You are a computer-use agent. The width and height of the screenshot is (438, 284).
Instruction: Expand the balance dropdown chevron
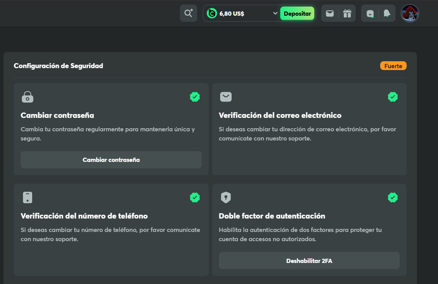tap(275, 13)
